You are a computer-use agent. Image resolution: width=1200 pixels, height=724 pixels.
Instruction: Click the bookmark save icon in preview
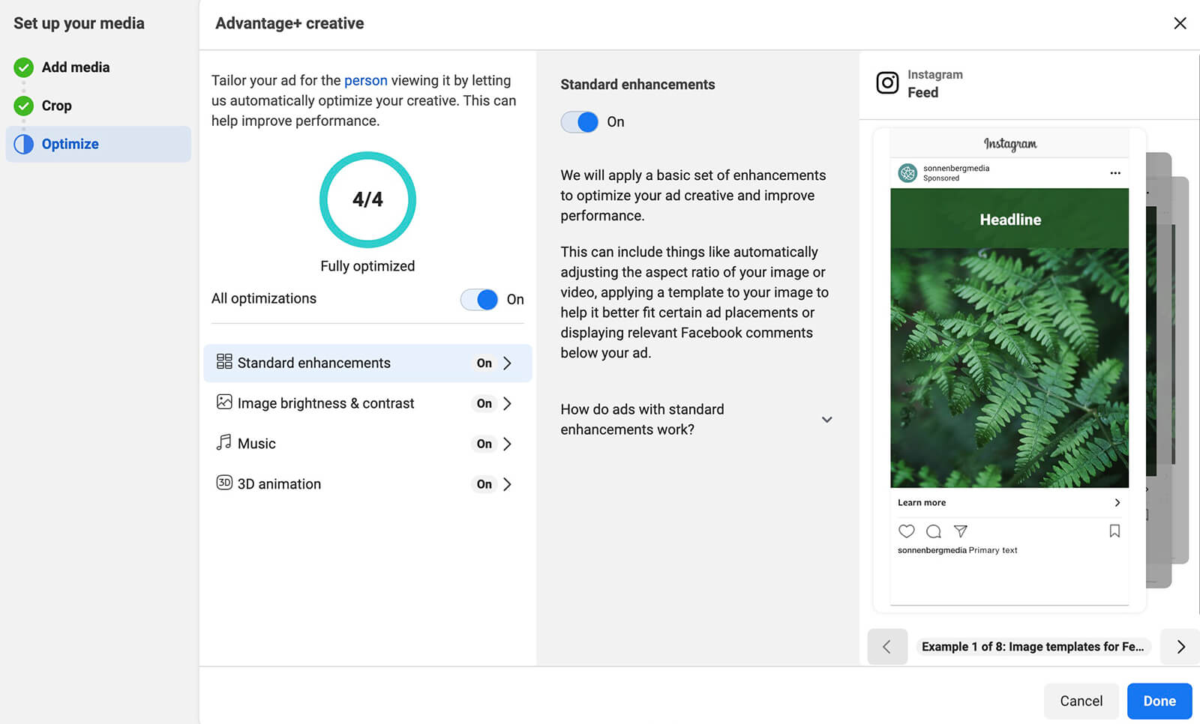(1114, 531)
